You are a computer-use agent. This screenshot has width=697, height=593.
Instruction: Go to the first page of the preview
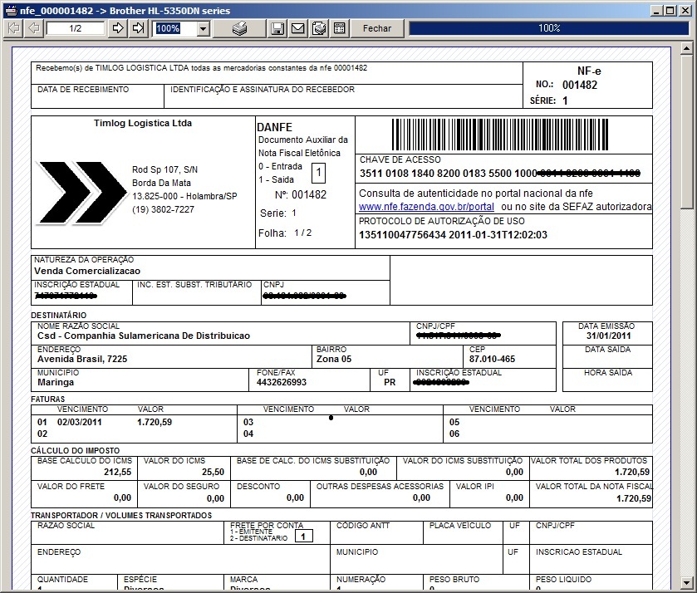click(14, 28)
